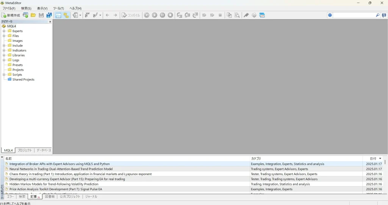Viewport: 388px width, 205px height.
Task: Click the start profiling icon
Action: (x=204, y=15)
